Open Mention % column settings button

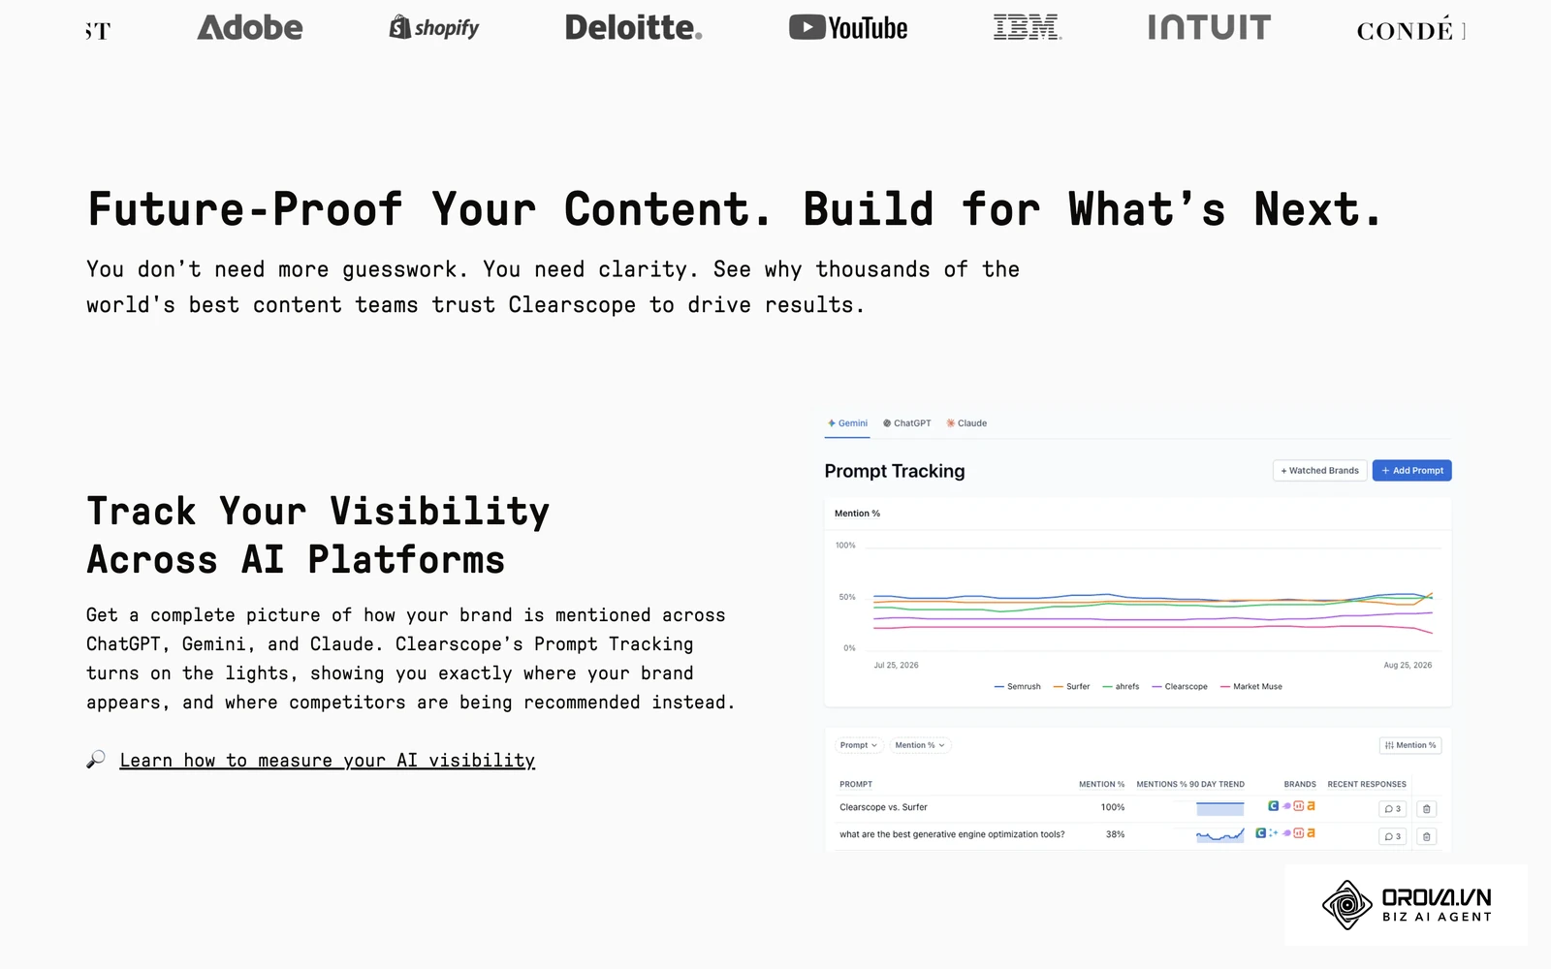coord(1410,745)
